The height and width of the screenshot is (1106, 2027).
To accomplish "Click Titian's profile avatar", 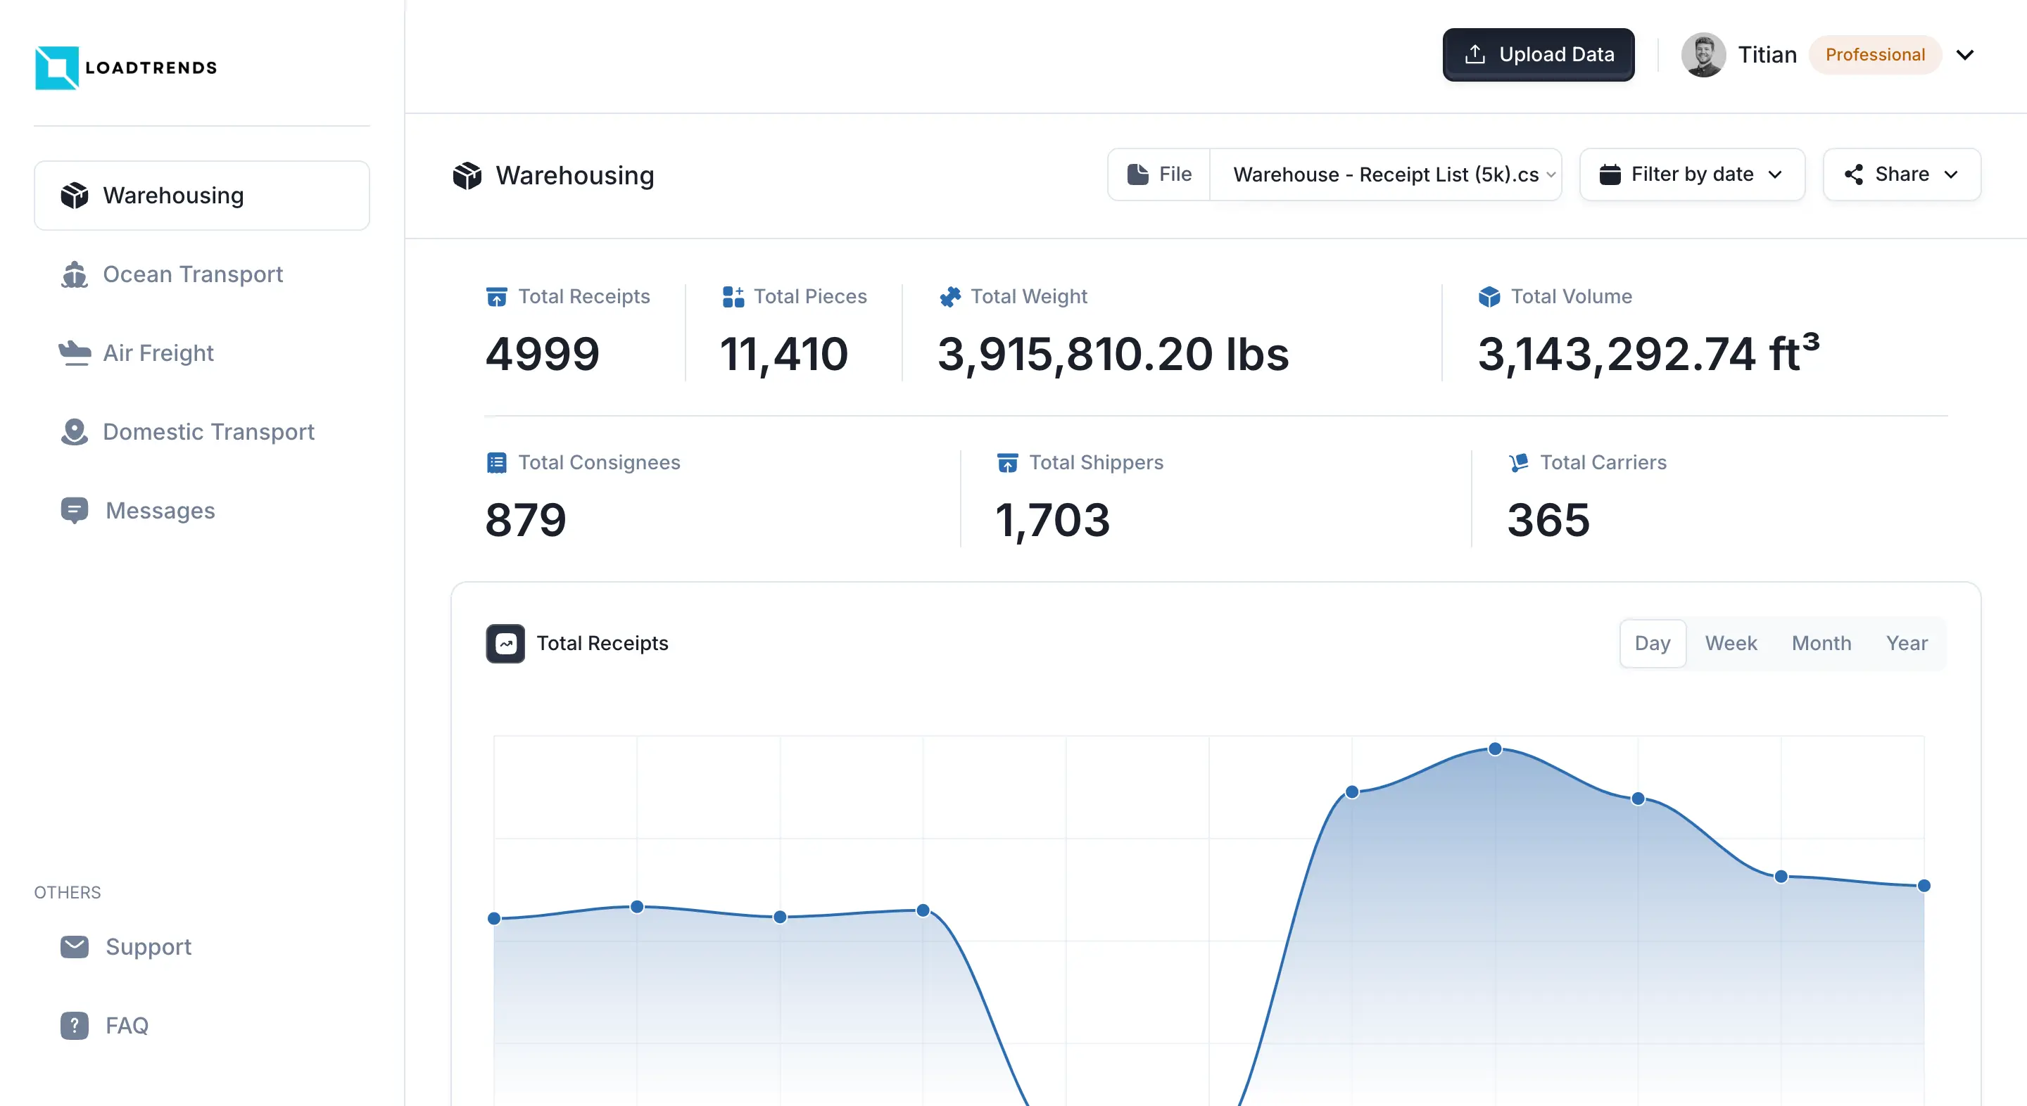I will click(x=1703, y=54).
